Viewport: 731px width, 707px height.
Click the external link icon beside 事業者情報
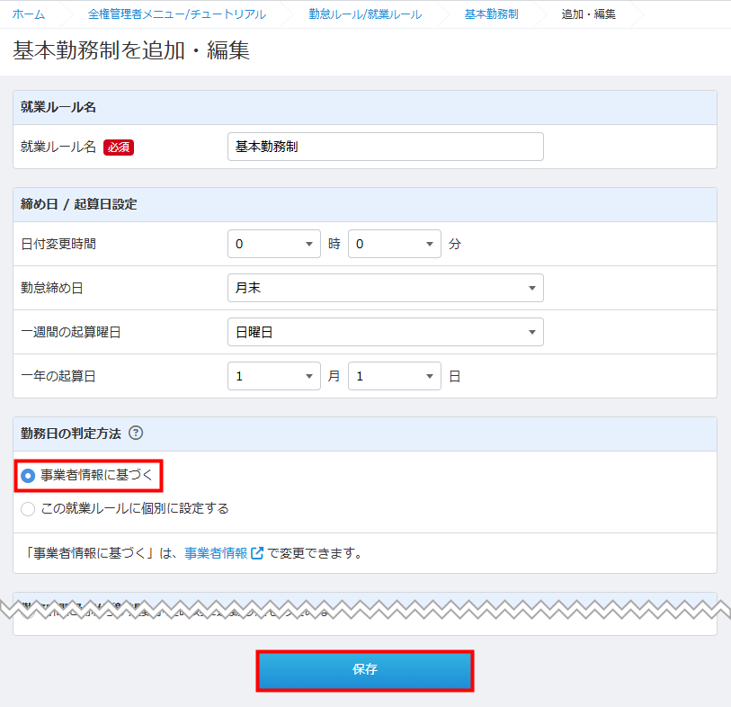tap(257, 553)
